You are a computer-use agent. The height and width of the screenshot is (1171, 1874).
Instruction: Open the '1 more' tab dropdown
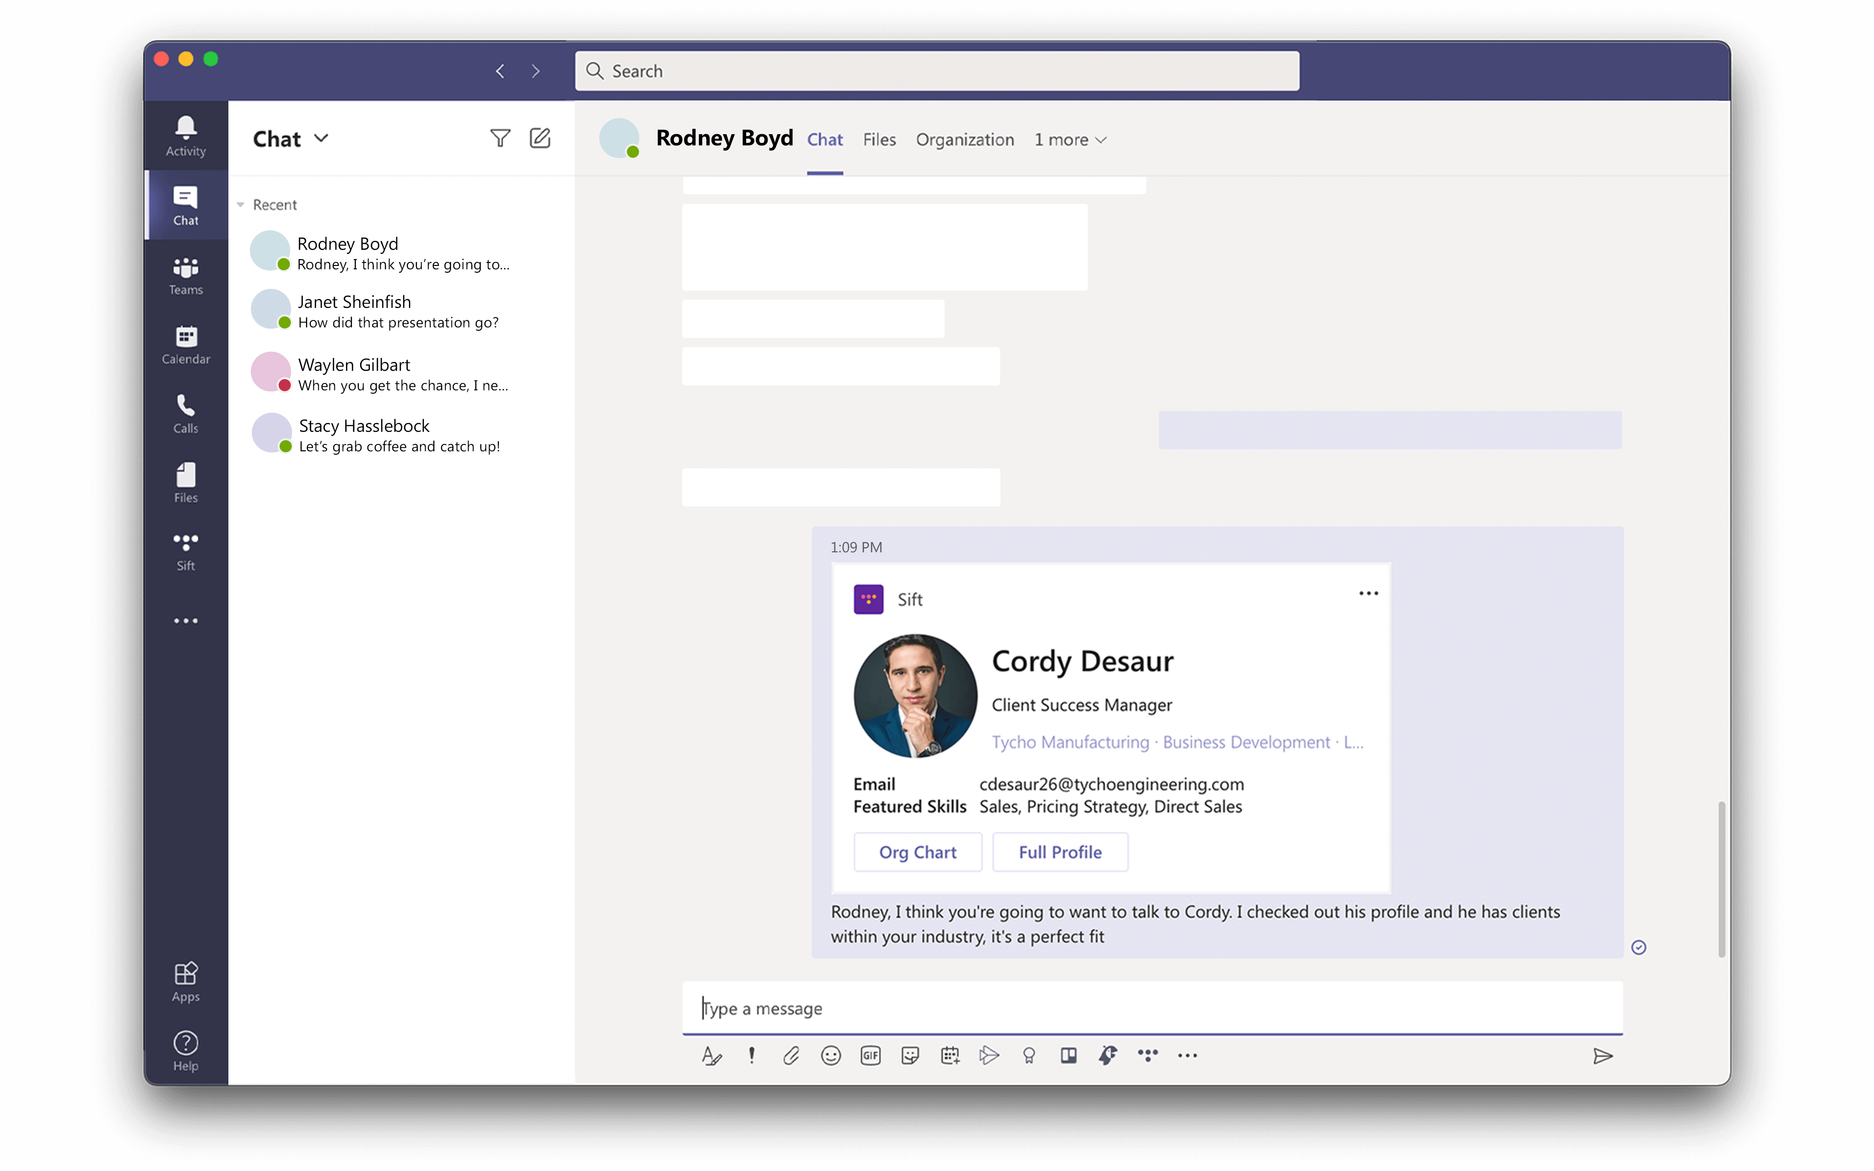(1069, 140)
